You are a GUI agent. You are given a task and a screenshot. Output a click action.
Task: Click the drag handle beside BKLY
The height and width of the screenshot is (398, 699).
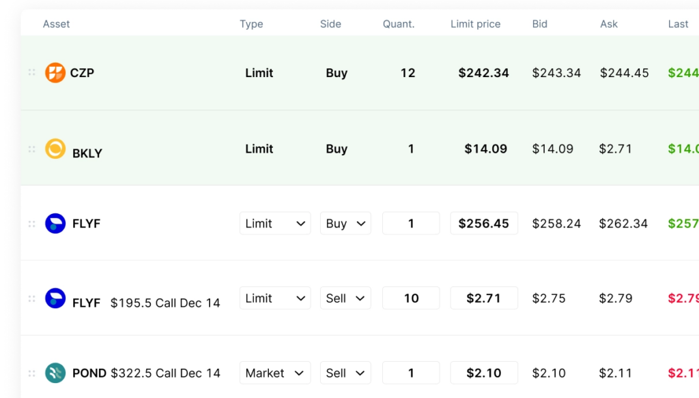[31, 149]
